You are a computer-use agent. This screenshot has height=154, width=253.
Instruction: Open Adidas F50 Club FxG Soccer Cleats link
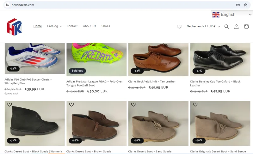pyautogui.click(x=28, y=81)
